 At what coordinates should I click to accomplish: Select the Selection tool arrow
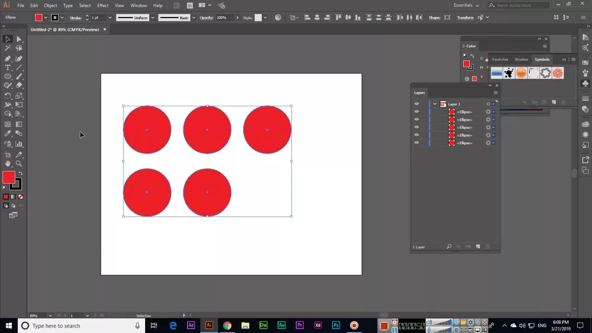(x=8, y=39)
